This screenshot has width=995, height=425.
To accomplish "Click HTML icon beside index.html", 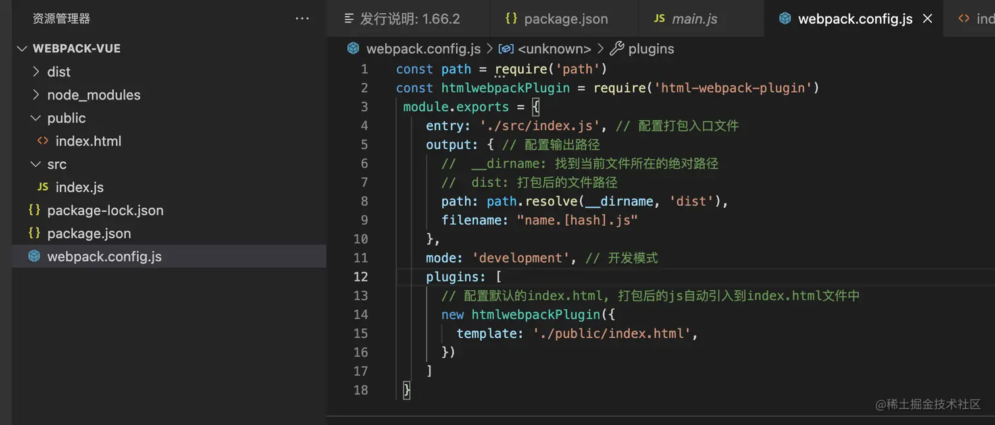I will (x=43, y=141).
